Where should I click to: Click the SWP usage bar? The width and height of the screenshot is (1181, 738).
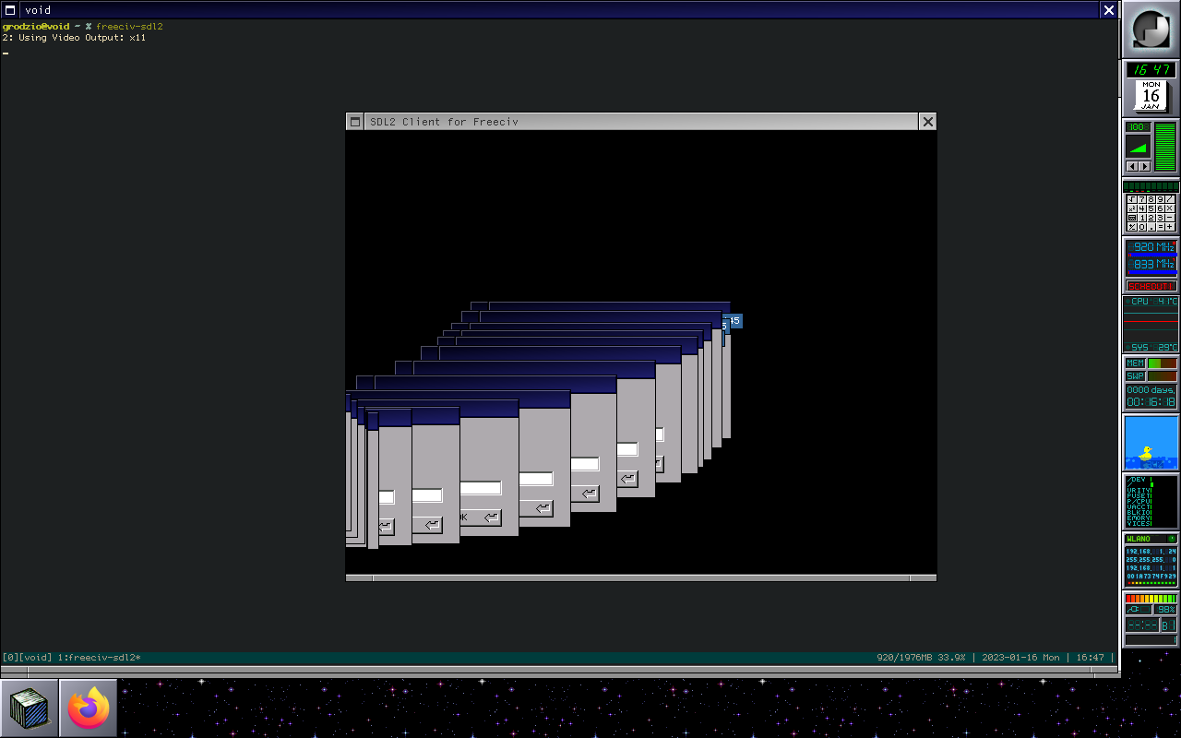[1163, 376]
